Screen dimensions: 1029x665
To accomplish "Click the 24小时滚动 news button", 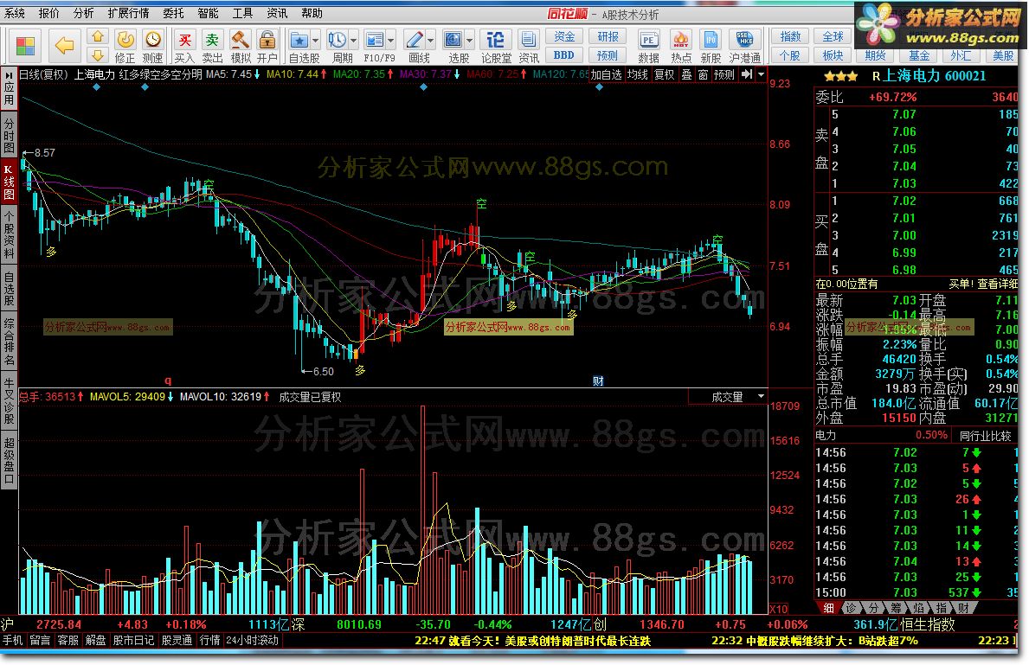I will [x=253, y=640].
